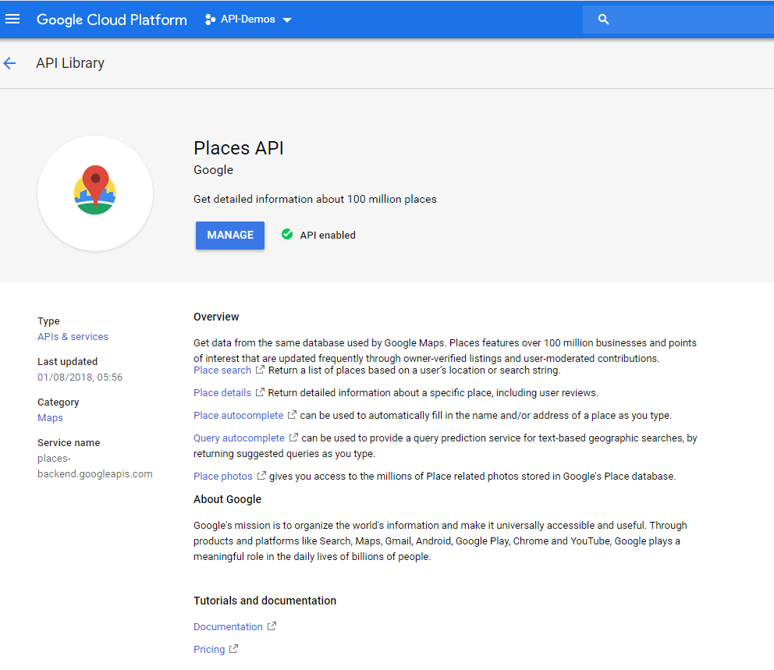Screen dimensions: 774x670
Task: Click external link icon next to Documentation
Action: (x=272, y=626)
